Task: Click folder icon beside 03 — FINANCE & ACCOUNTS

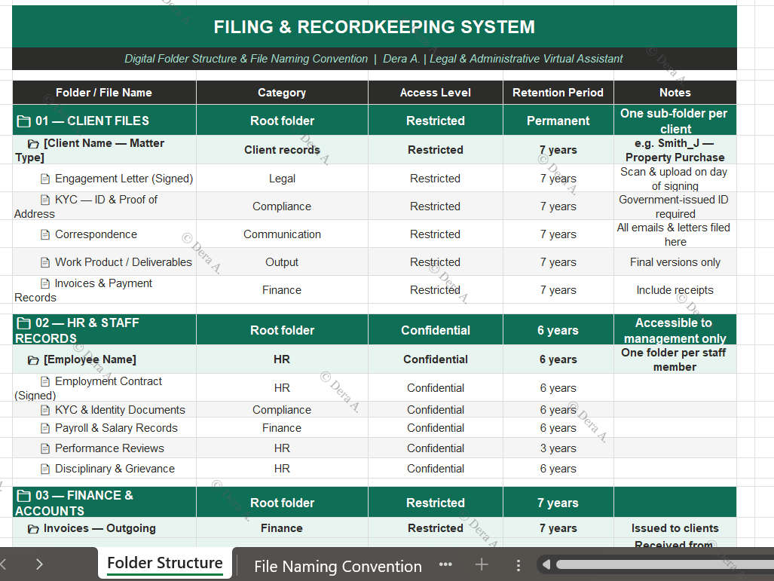Action: tap(23, 496)
